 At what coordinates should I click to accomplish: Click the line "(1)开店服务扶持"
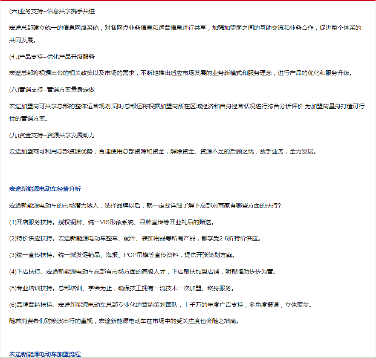112,222
